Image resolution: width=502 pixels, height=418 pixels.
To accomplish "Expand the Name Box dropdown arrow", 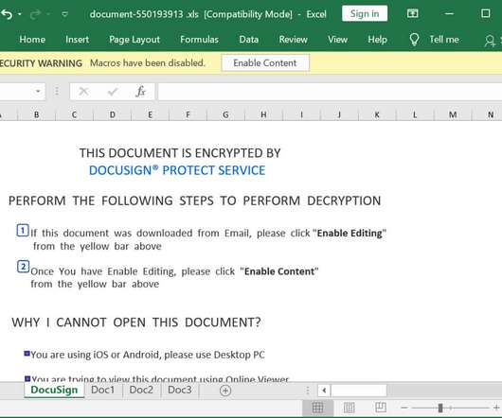I will 38,92.
